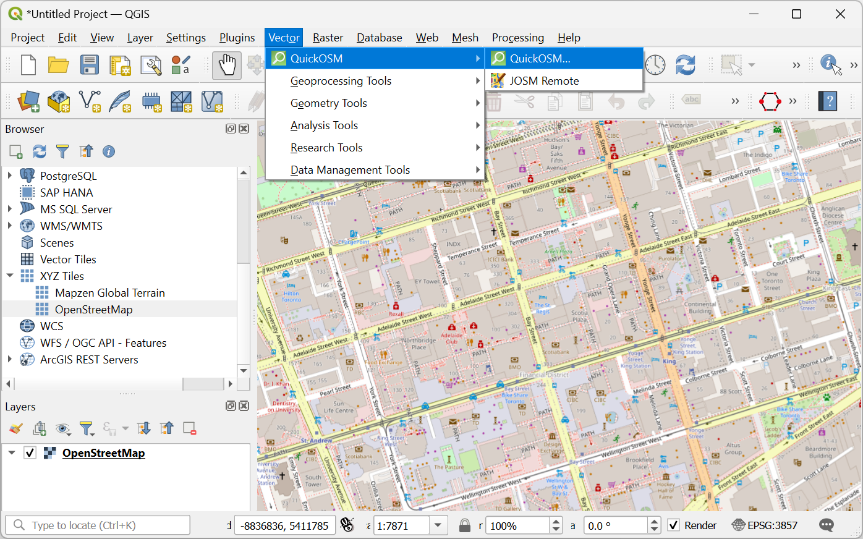Screen dimensions: 863x539
Task: Open the map scale dropdown
Action: pos(438,525)
